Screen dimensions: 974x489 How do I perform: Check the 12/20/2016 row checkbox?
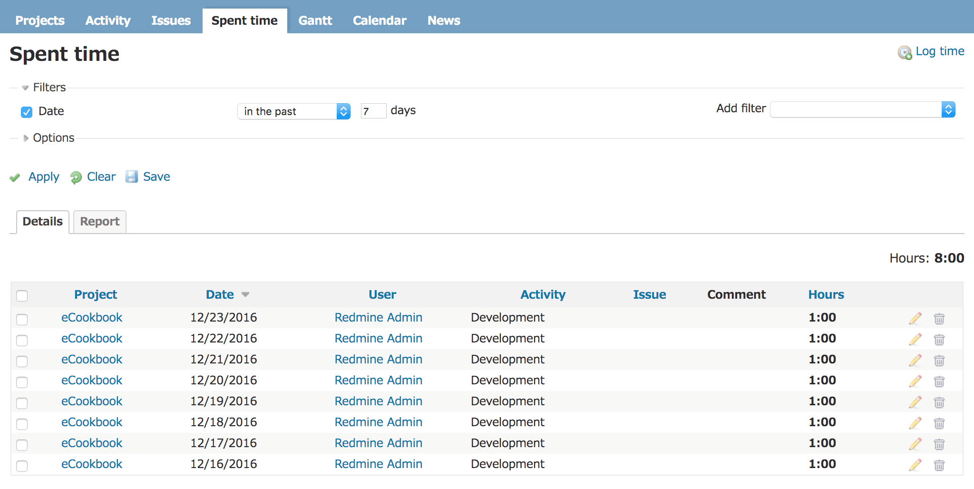pyautogui.click(x=22, y=381)
